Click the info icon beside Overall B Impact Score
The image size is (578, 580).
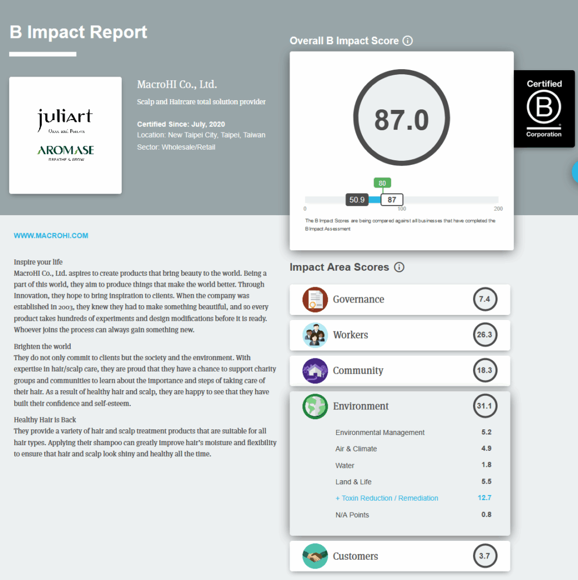pos(407,41)
